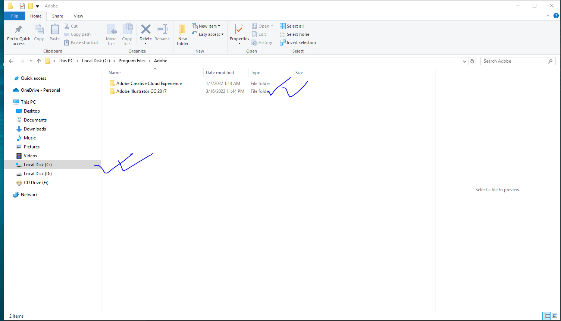Go forward using the right arrow
The image size is (561, 321).
click(22, 61)
